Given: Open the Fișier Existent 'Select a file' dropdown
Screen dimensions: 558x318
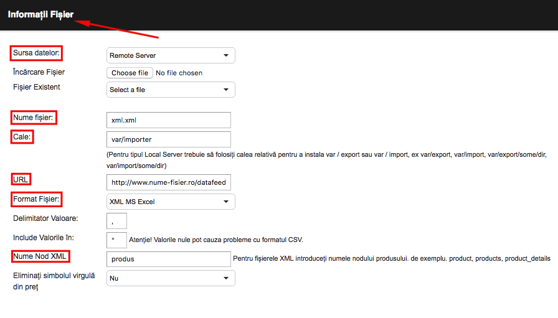Looking at the screenshot, I should (x=171, y=90).
